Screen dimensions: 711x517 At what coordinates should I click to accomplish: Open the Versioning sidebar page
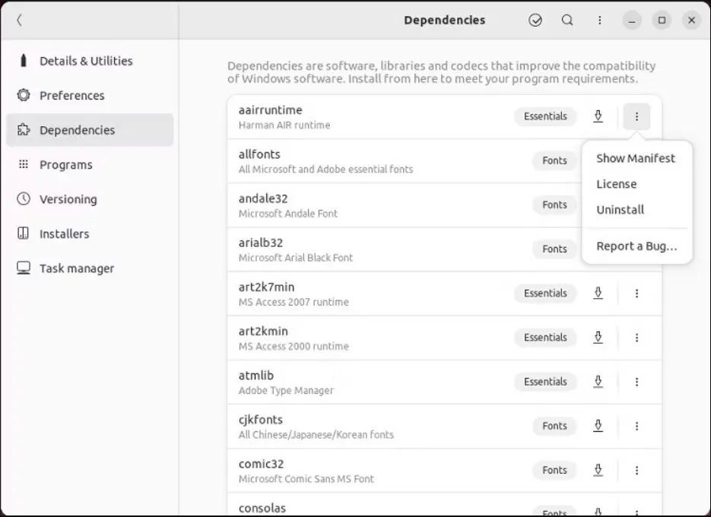pos(68,199)
